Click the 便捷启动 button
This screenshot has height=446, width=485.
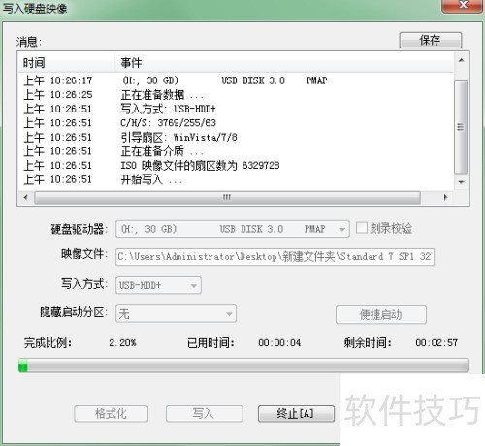tap(381, 314)
